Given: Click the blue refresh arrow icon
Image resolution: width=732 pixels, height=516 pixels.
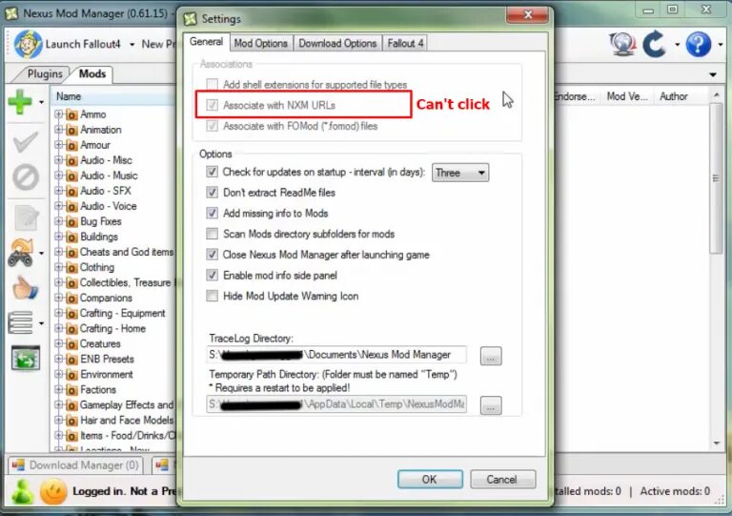Looking at the screenshot, I should click(x=654, y=45).
